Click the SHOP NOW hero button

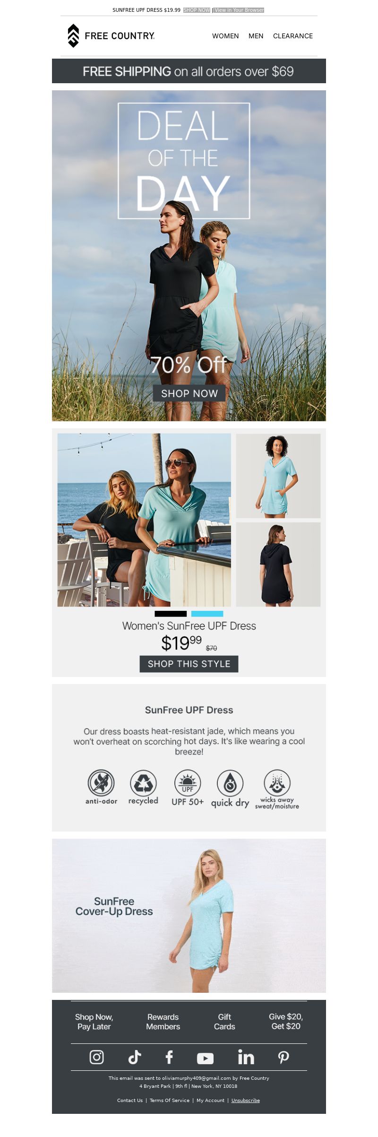(x=189, y=393)
